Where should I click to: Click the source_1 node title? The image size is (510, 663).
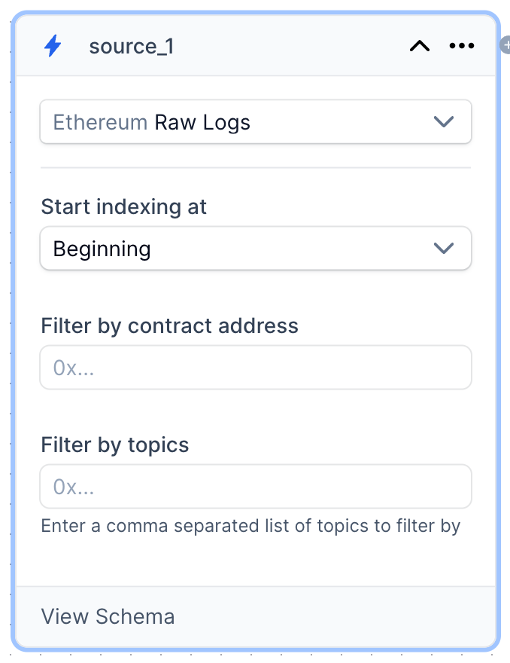[x=132, y=46]
